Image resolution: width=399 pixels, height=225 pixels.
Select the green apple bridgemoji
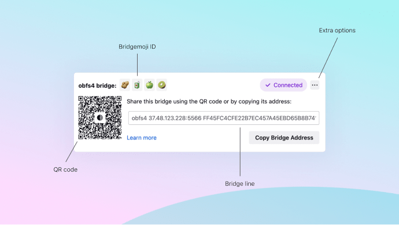(149, 85)
